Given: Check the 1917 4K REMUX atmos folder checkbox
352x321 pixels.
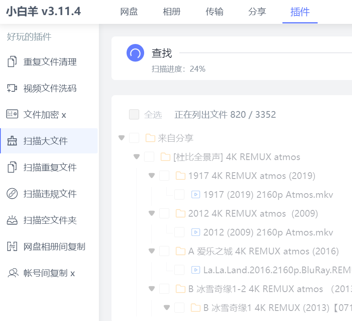Looking at the screenshot, I should tap(164, 176).
